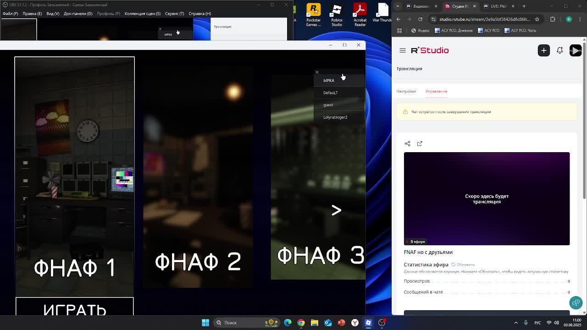Open Yandex Browser from the taskbar
Screen dimensions: 587x330
point(355,323)
